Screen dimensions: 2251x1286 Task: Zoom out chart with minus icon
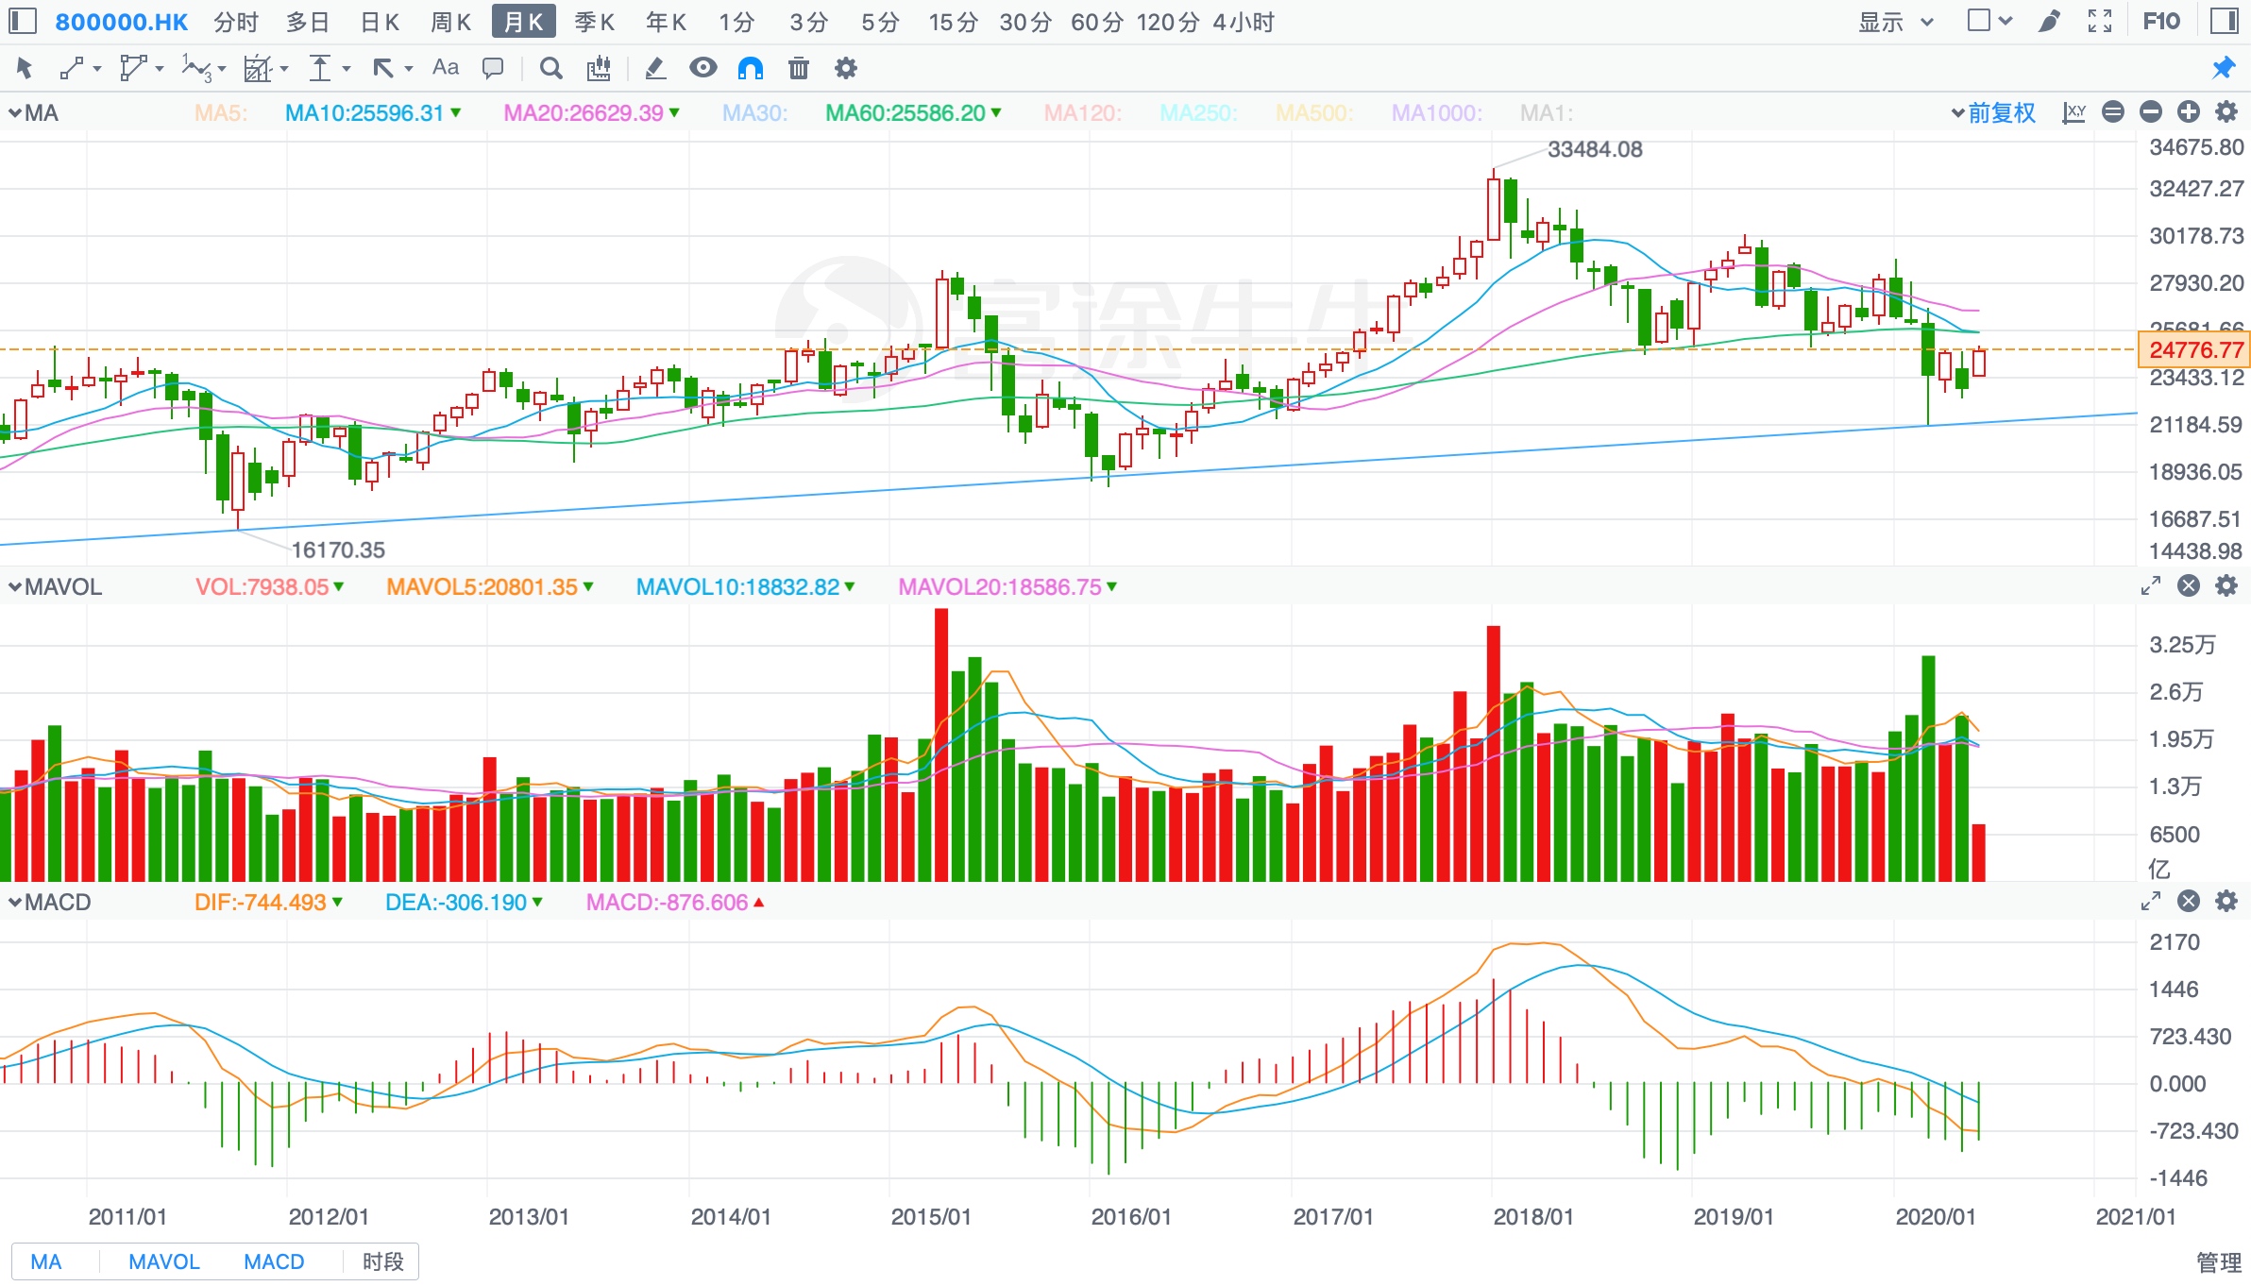(2151, 112)
